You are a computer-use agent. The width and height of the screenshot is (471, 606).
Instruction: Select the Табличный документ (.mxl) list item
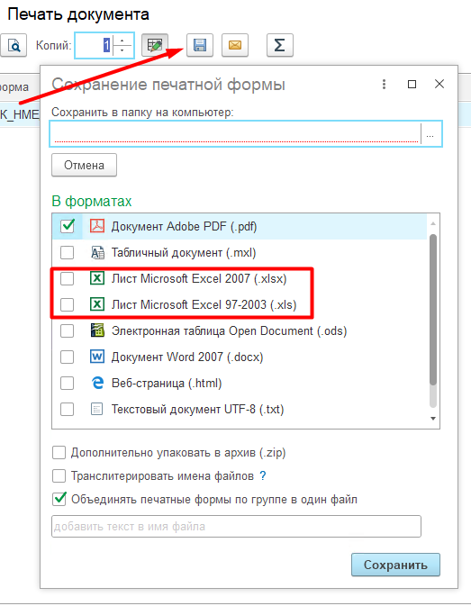tap(240, 253)
